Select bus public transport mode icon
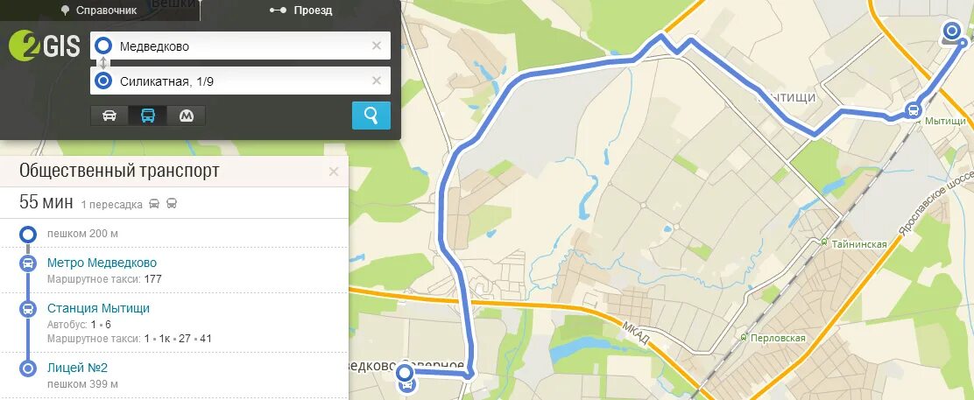Screen dimensions: 974x400 (148, 116)
